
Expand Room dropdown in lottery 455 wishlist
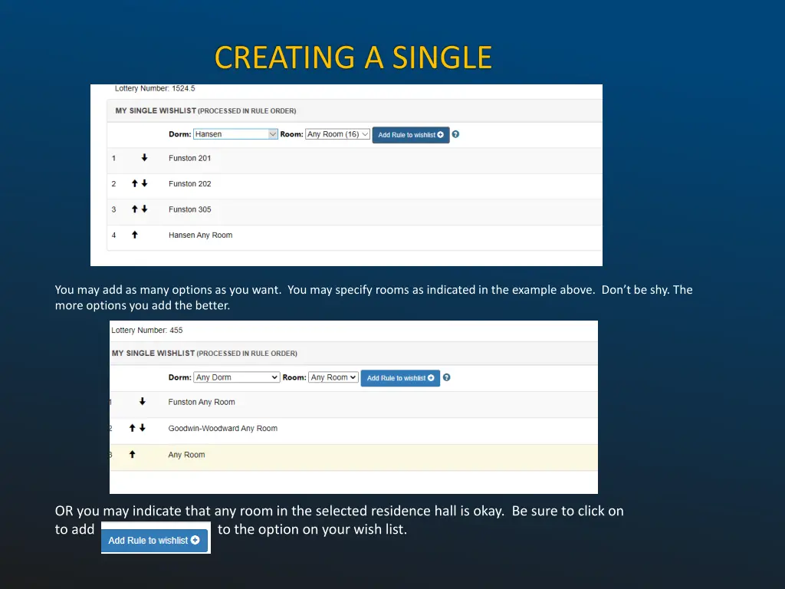(x=333, y=377)
